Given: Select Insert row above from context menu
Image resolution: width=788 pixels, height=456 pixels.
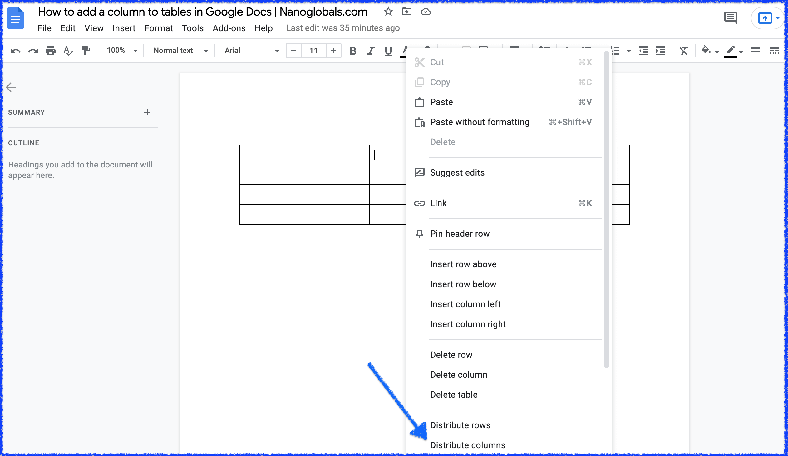Looking at the screenshot, I should coord(463,264).
